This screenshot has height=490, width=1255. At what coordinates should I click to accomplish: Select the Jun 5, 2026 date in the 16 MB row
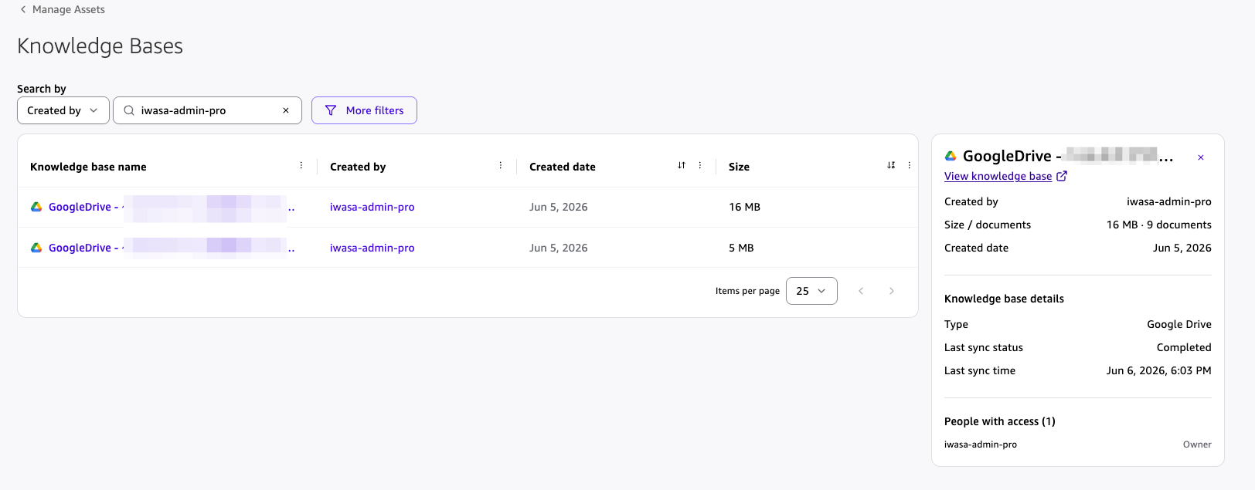coord(559,207)
